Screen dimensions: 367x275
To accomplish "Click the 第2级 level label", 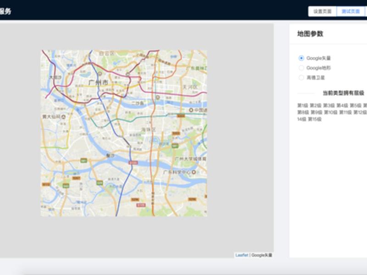I will point(316,106).
